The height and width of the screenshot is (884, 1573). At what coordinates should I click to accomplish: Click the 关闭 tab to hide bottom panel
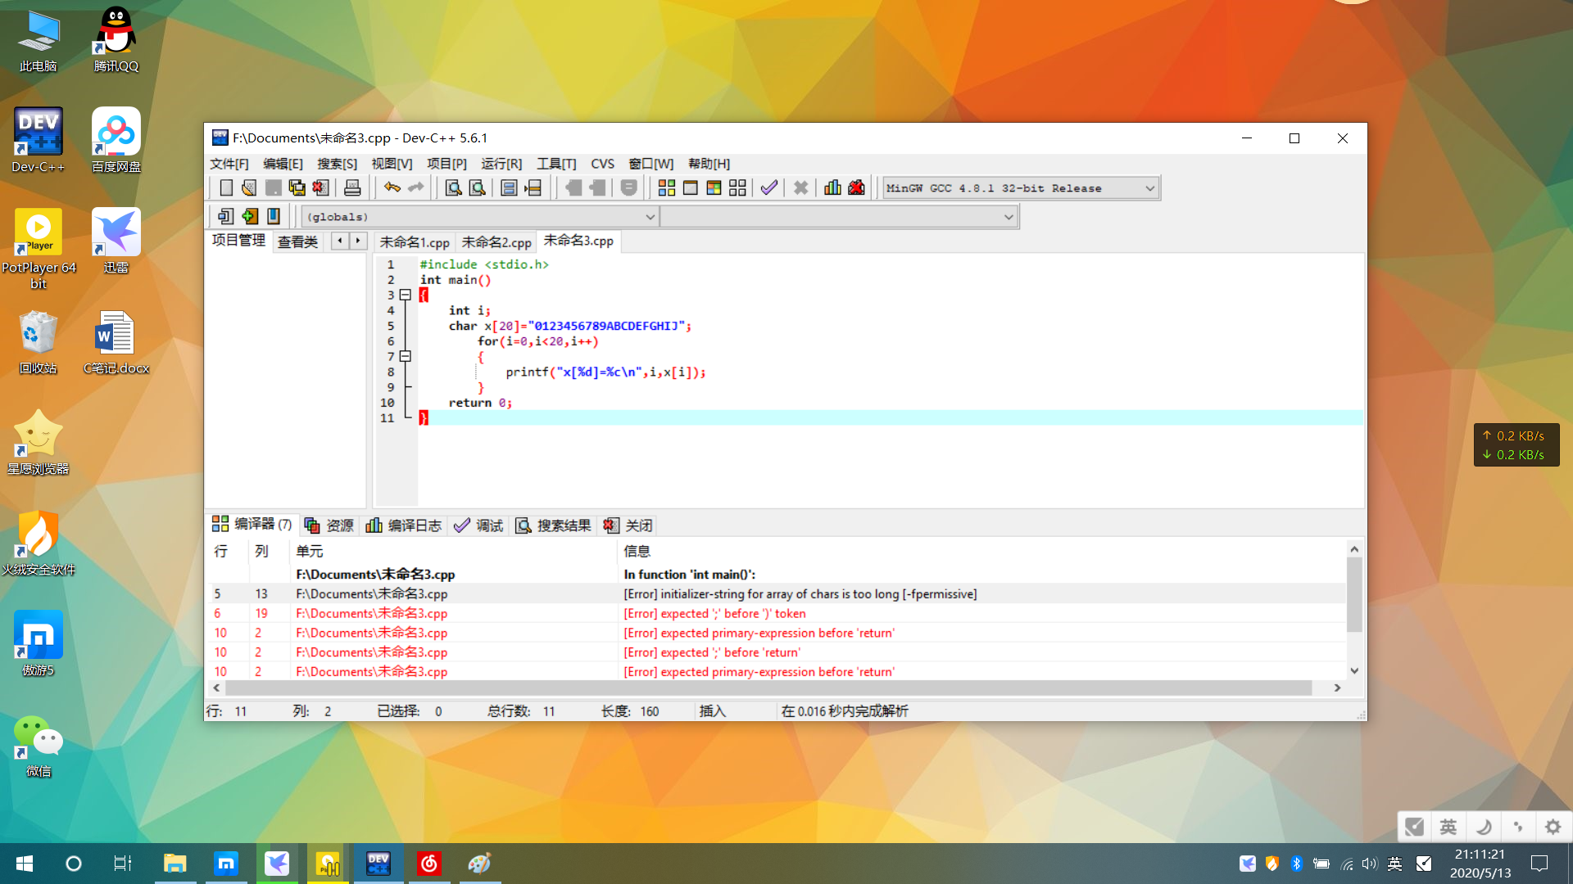pyautogui.click(x=628, y=525)
